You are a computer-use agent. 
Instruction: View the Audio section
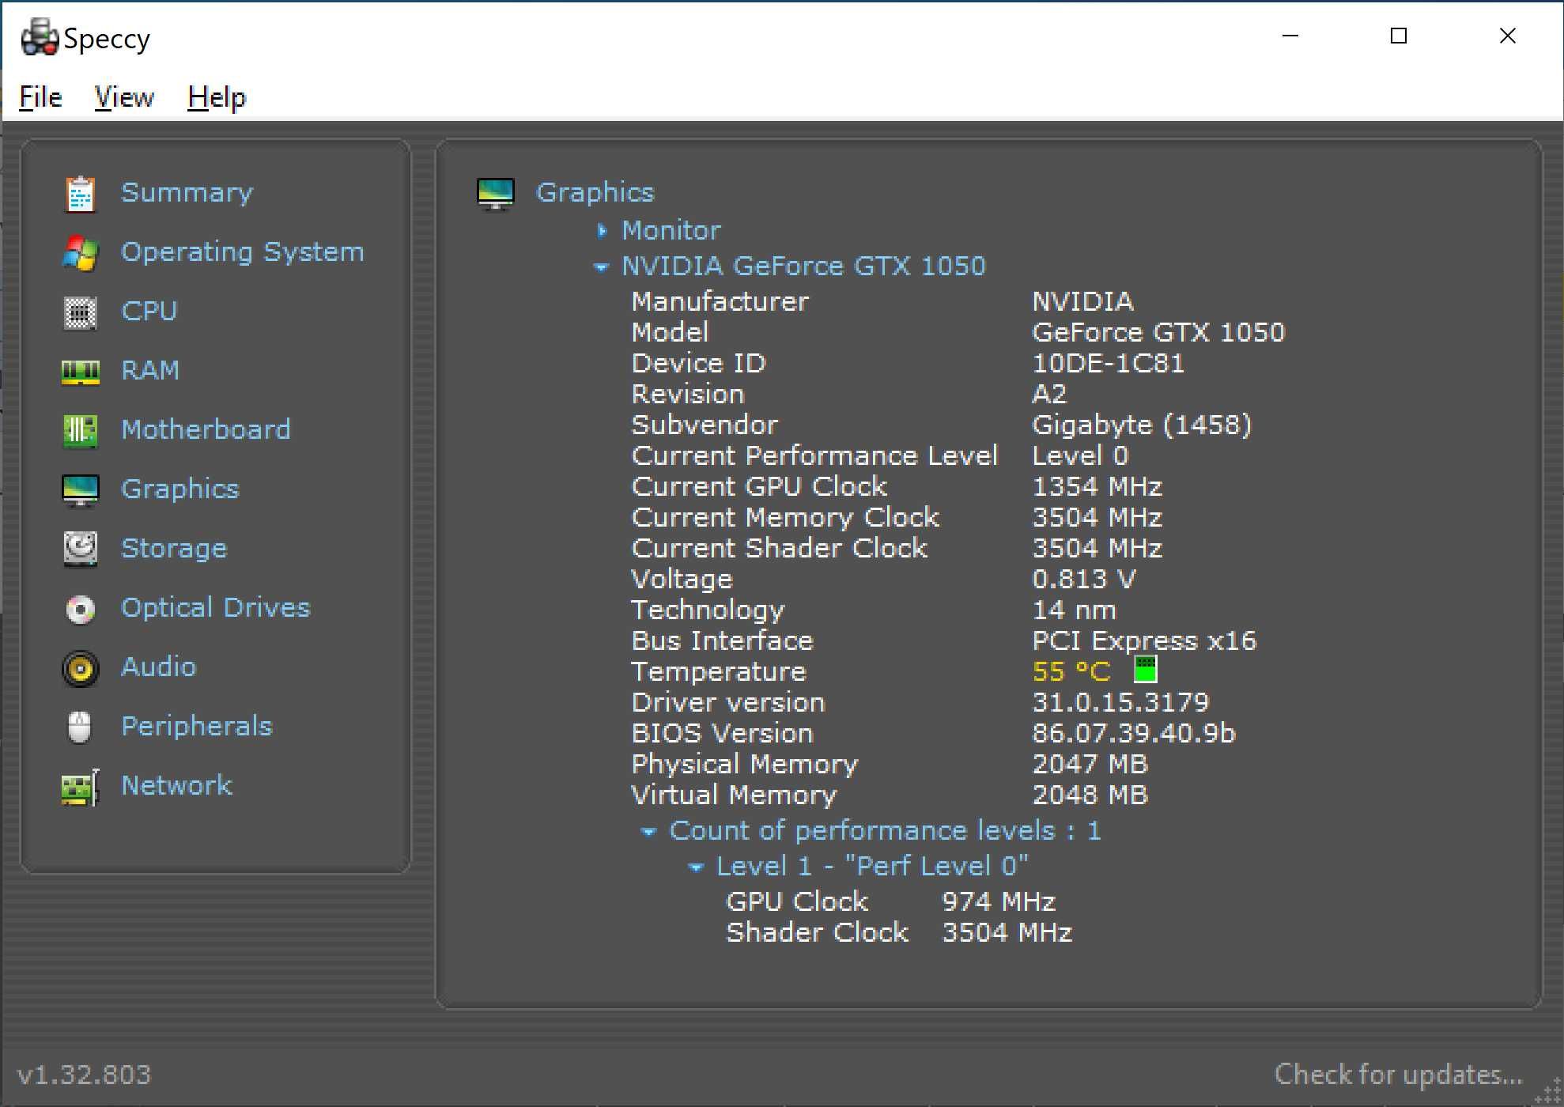tap(158, 667)
